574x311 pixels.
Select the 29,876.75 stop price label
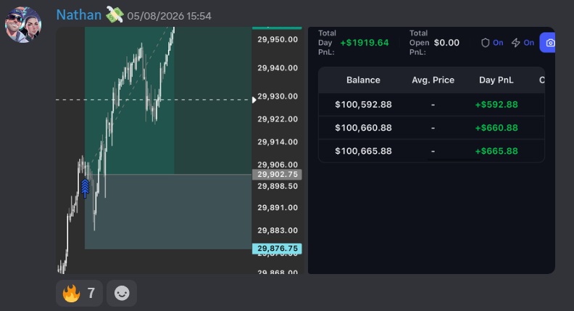[x=277, y=249]
